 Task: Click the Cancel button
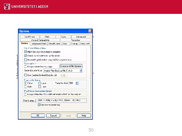(x=53, y=116)
